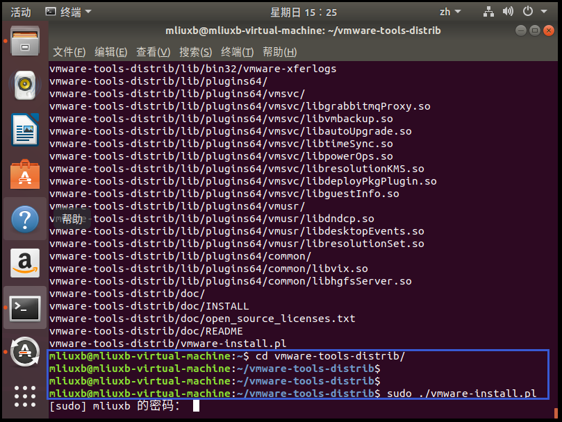562x422 pixels.
Task: Open 终端(T) menu
Action: [238, 52]
